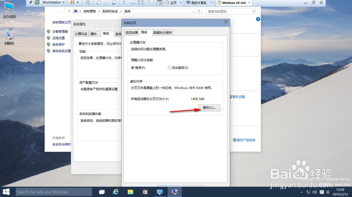352x197 pixels.
Task: Click the volume speaker tray icon
Action: (315, 192)
